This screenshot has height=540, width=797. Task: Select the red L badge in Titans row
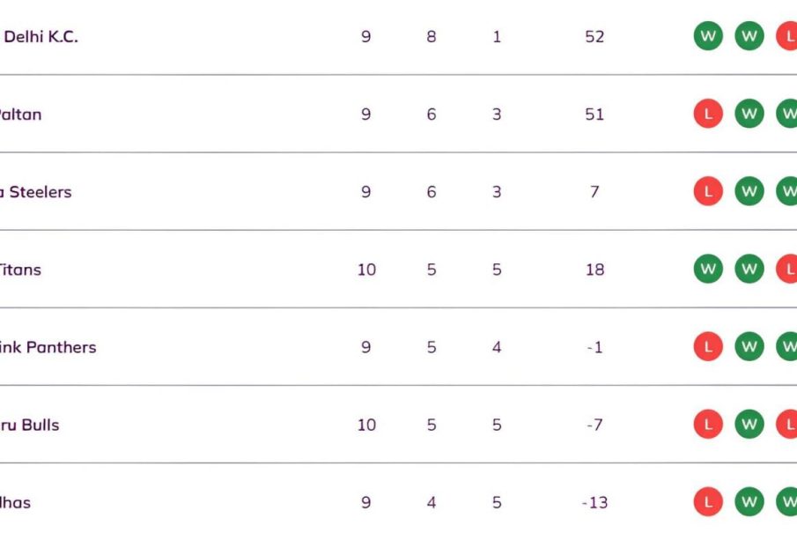786,270
